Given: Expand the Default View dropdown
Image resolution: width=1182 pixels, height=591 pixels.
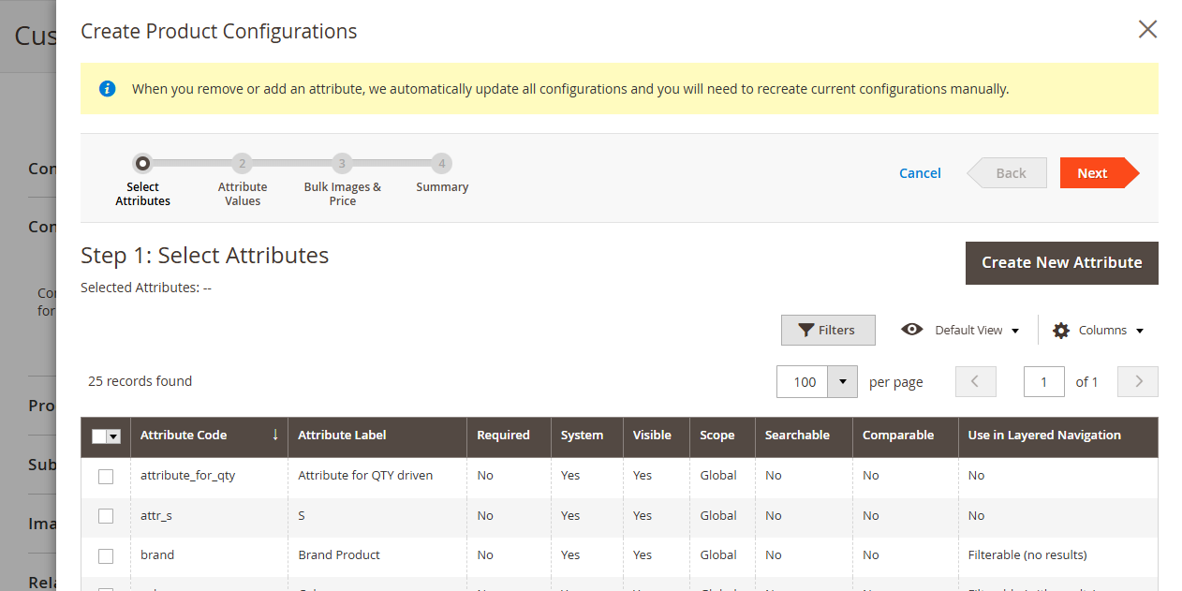Looking at the screenshot, I should 1015,331.
